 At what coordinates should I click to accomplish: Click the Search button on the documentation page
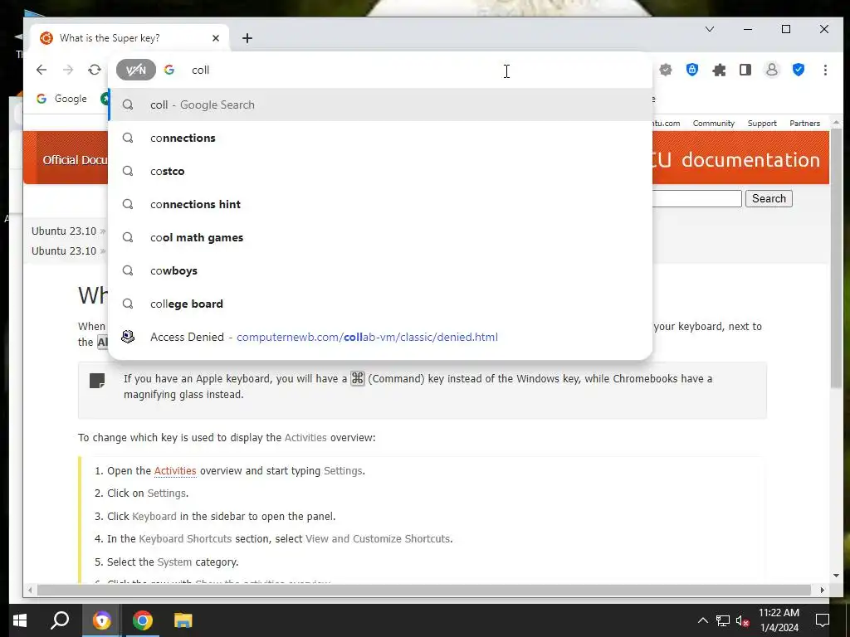point(769,198)
